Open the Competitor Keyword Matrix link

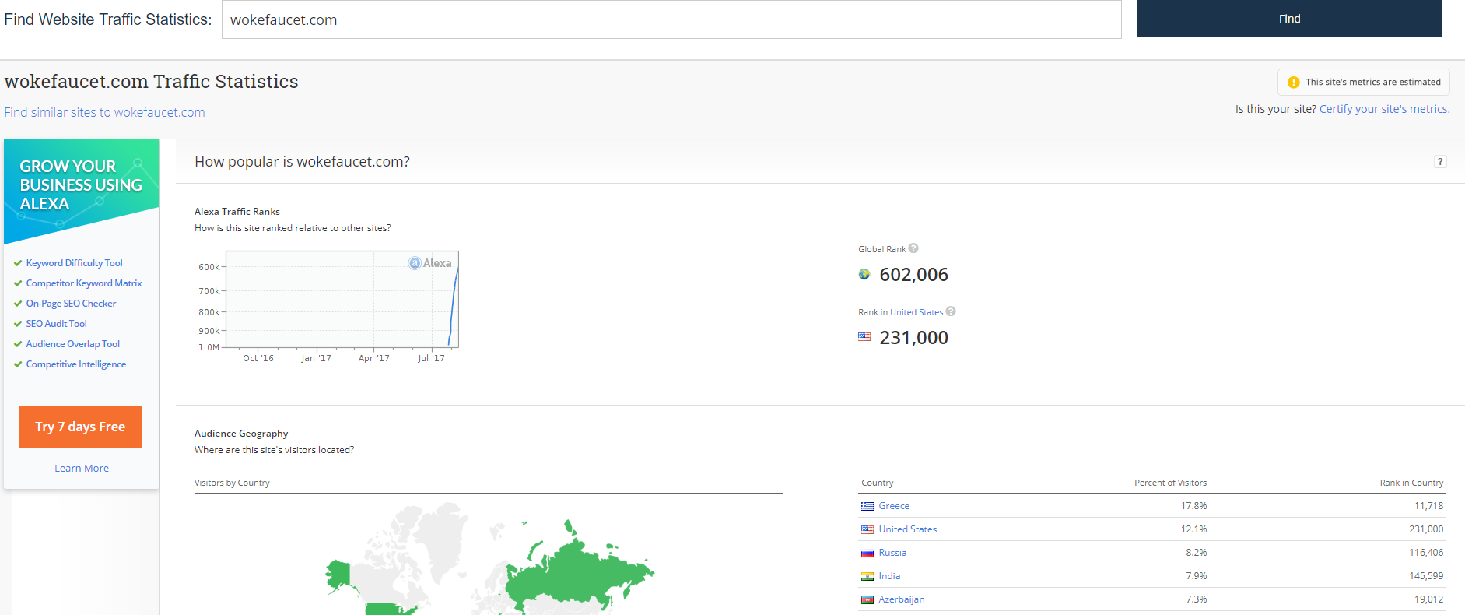coord(84,283)
